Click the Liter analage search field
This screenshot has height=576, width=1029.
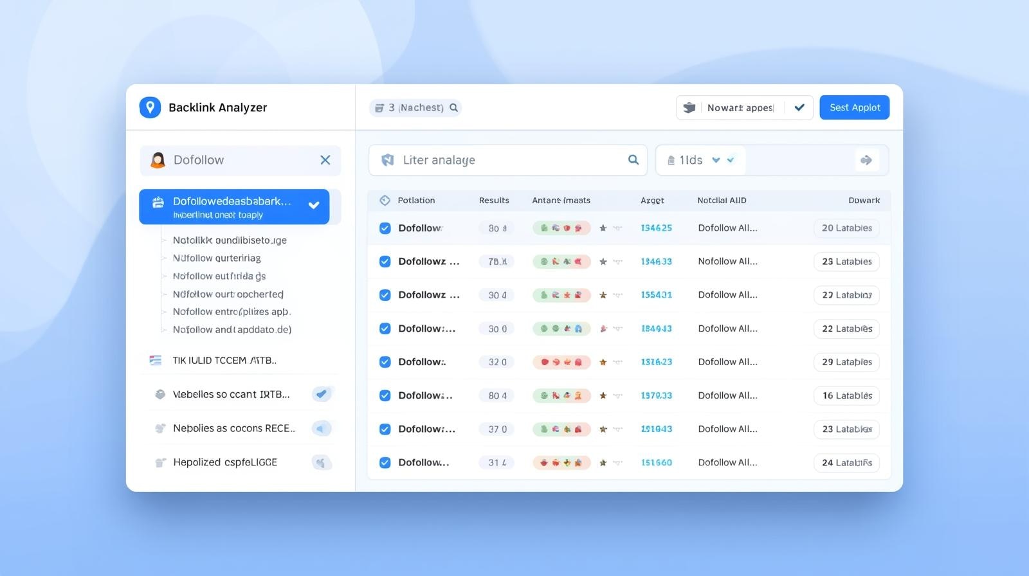click(508, 160)
